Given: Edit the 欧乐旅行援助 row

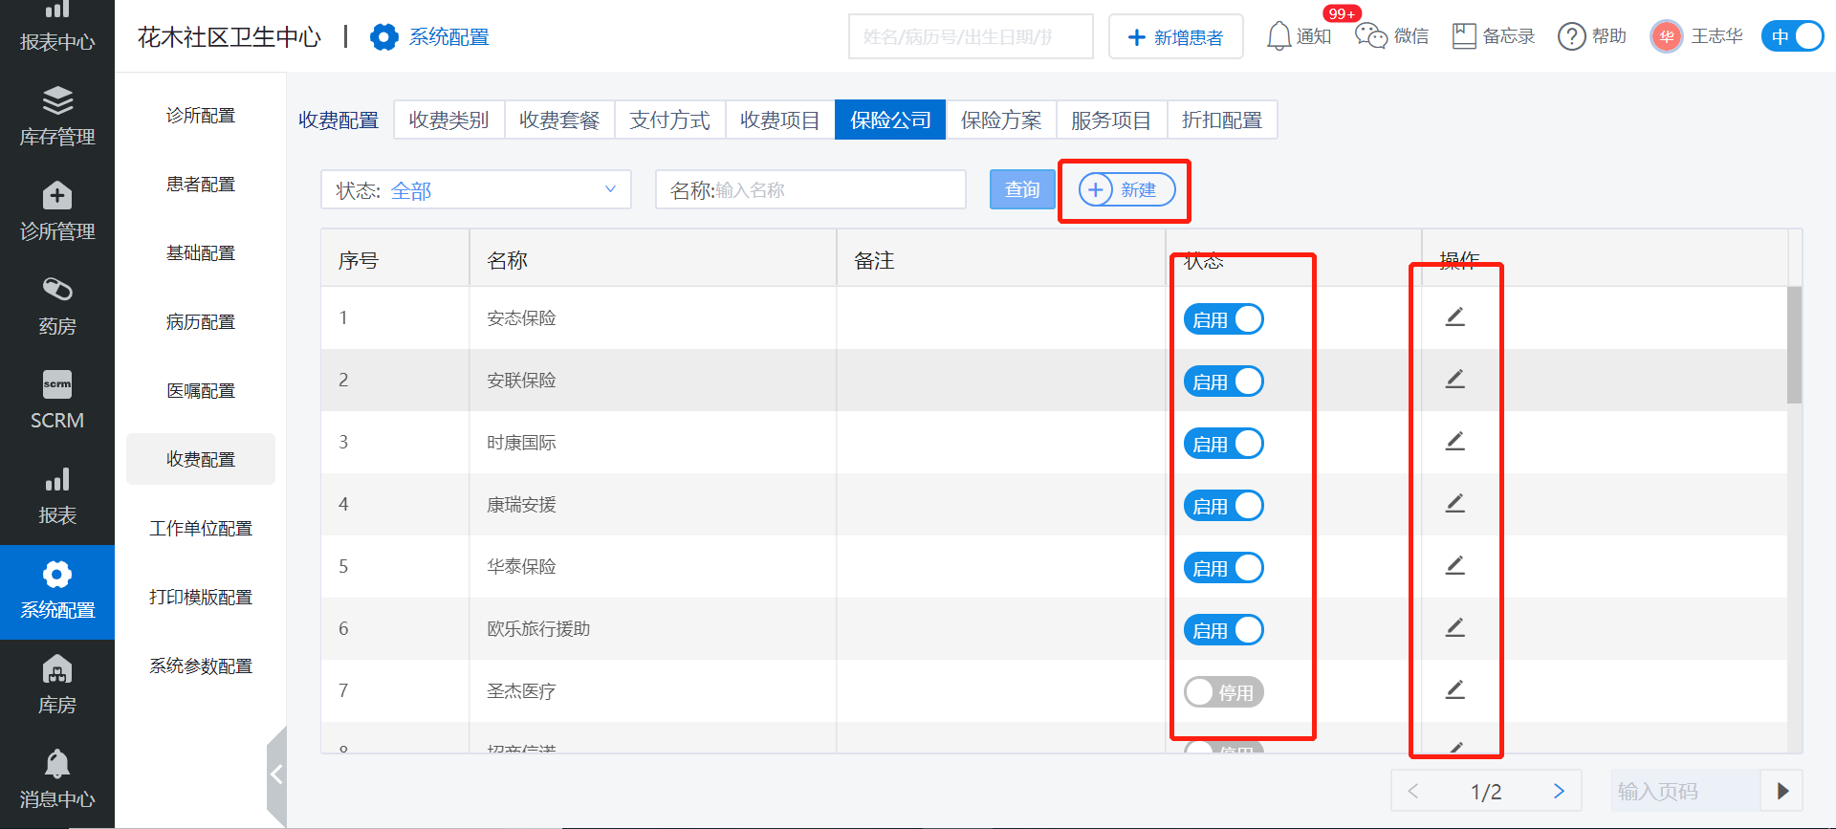Looking at the screenshot, I should pyautogui.click(x=1454, y=627).
